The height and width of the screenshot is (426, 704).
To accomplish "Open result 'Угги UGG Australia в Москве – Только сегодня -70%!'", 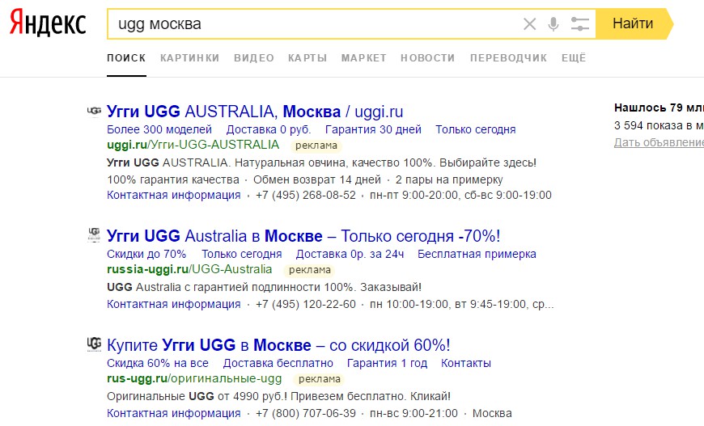I will pyautogui.click(x=303, y=236).
